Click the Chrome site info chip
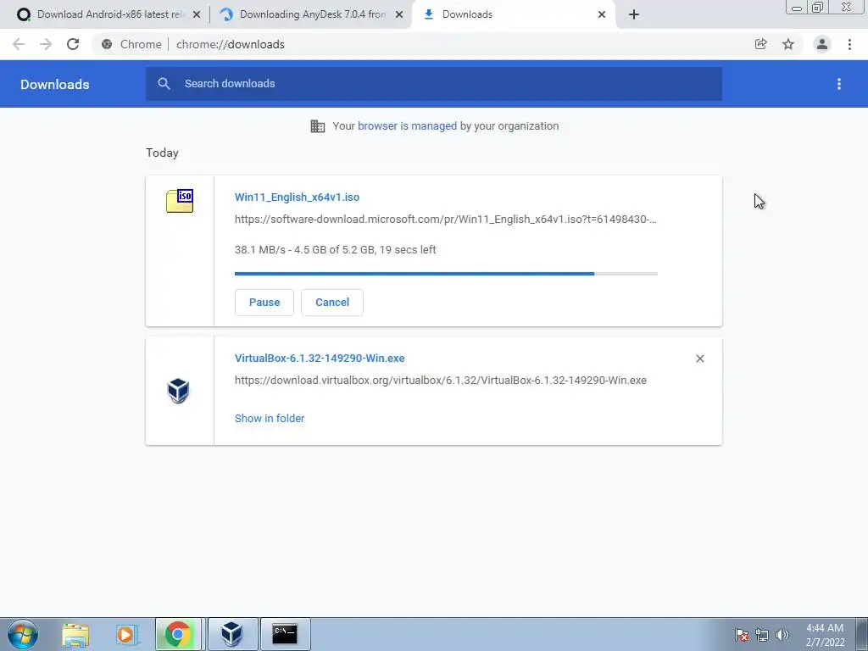Image resolution: width=868 pixels, height=651 pixels. (132, 44)
